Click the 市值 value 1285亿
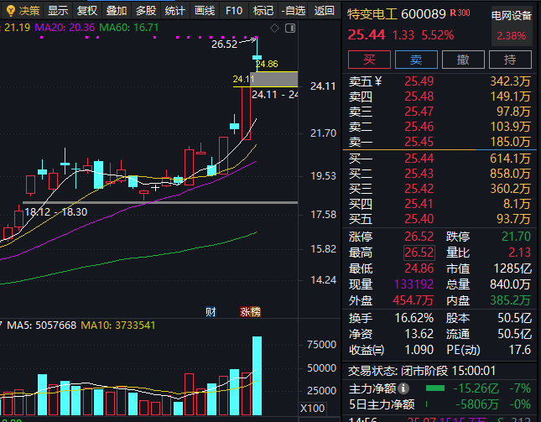 [x=512, y=268]
